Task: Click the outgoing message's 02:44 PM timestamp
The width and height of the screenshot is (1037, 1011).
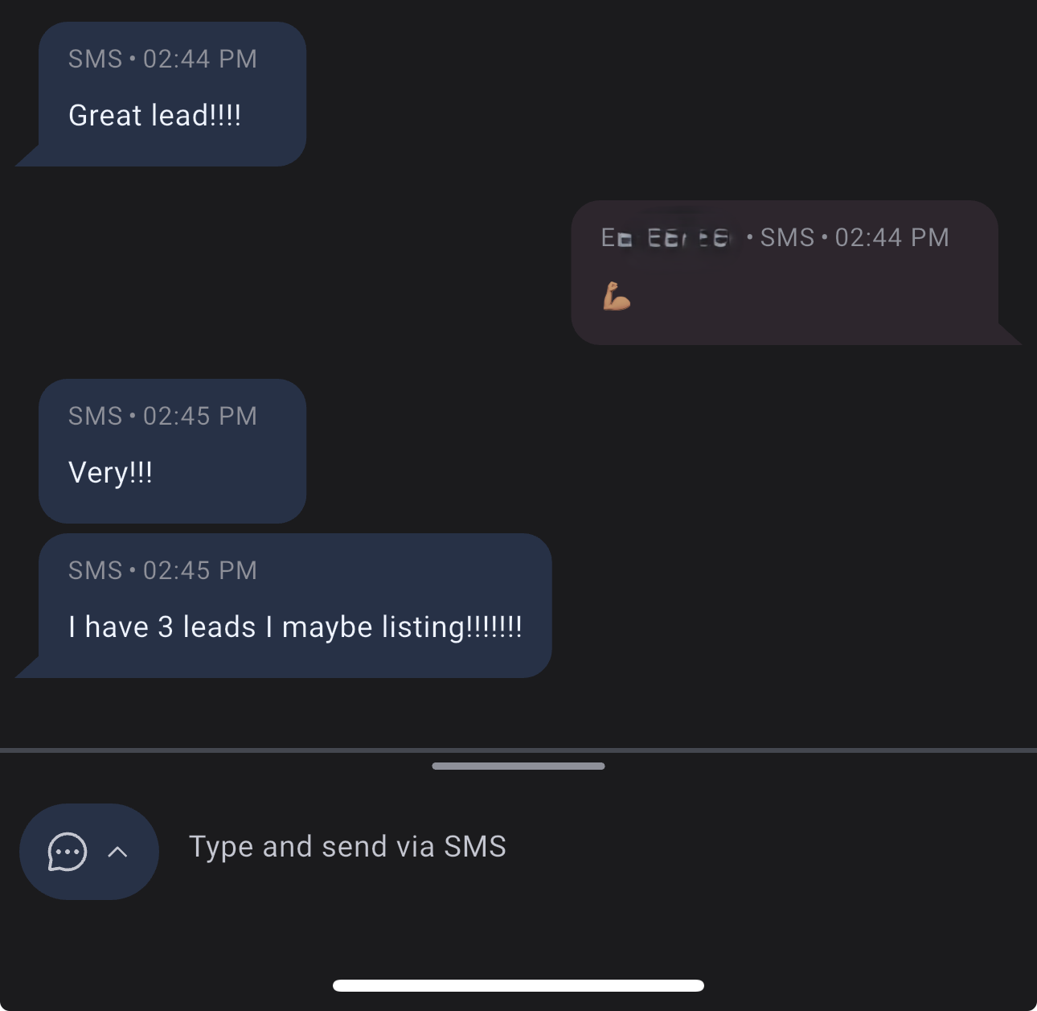Action: (x=891, y=237)
